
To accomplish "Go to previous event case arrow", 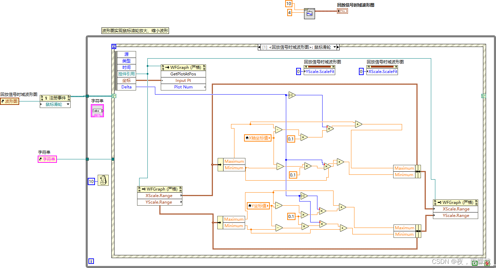I will point(259,47).
